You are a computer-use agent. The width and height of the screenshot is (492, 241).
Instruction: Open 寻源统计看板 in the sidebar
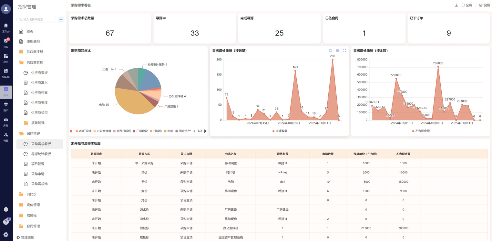pos(41,154)
